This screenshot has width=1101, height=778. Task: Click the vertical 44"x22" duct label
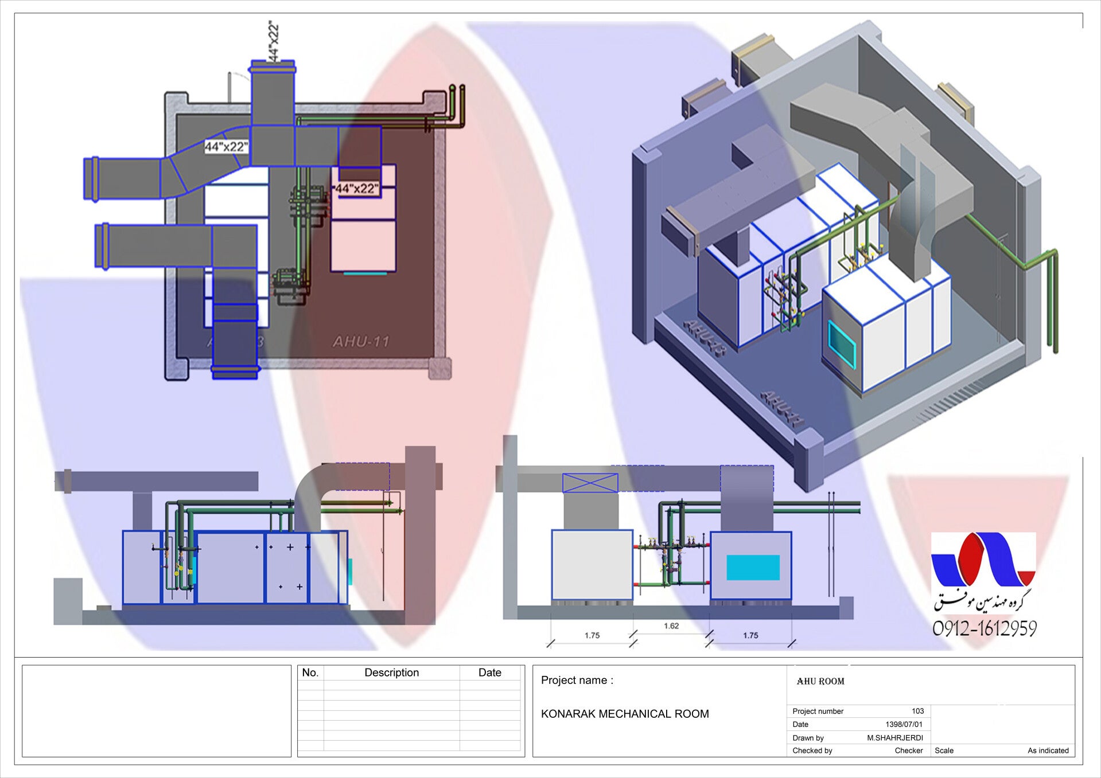(274, 41)
